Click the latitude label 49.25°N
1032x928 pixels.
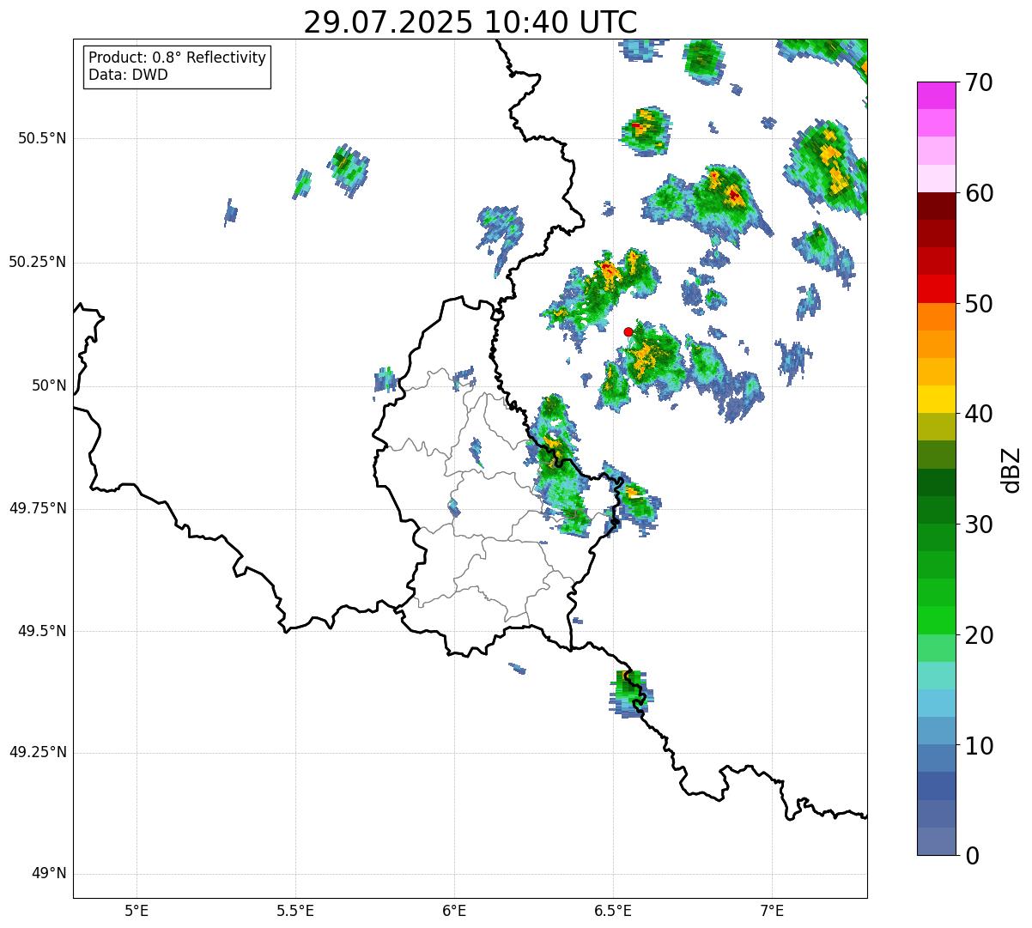[x=37, y=752]
